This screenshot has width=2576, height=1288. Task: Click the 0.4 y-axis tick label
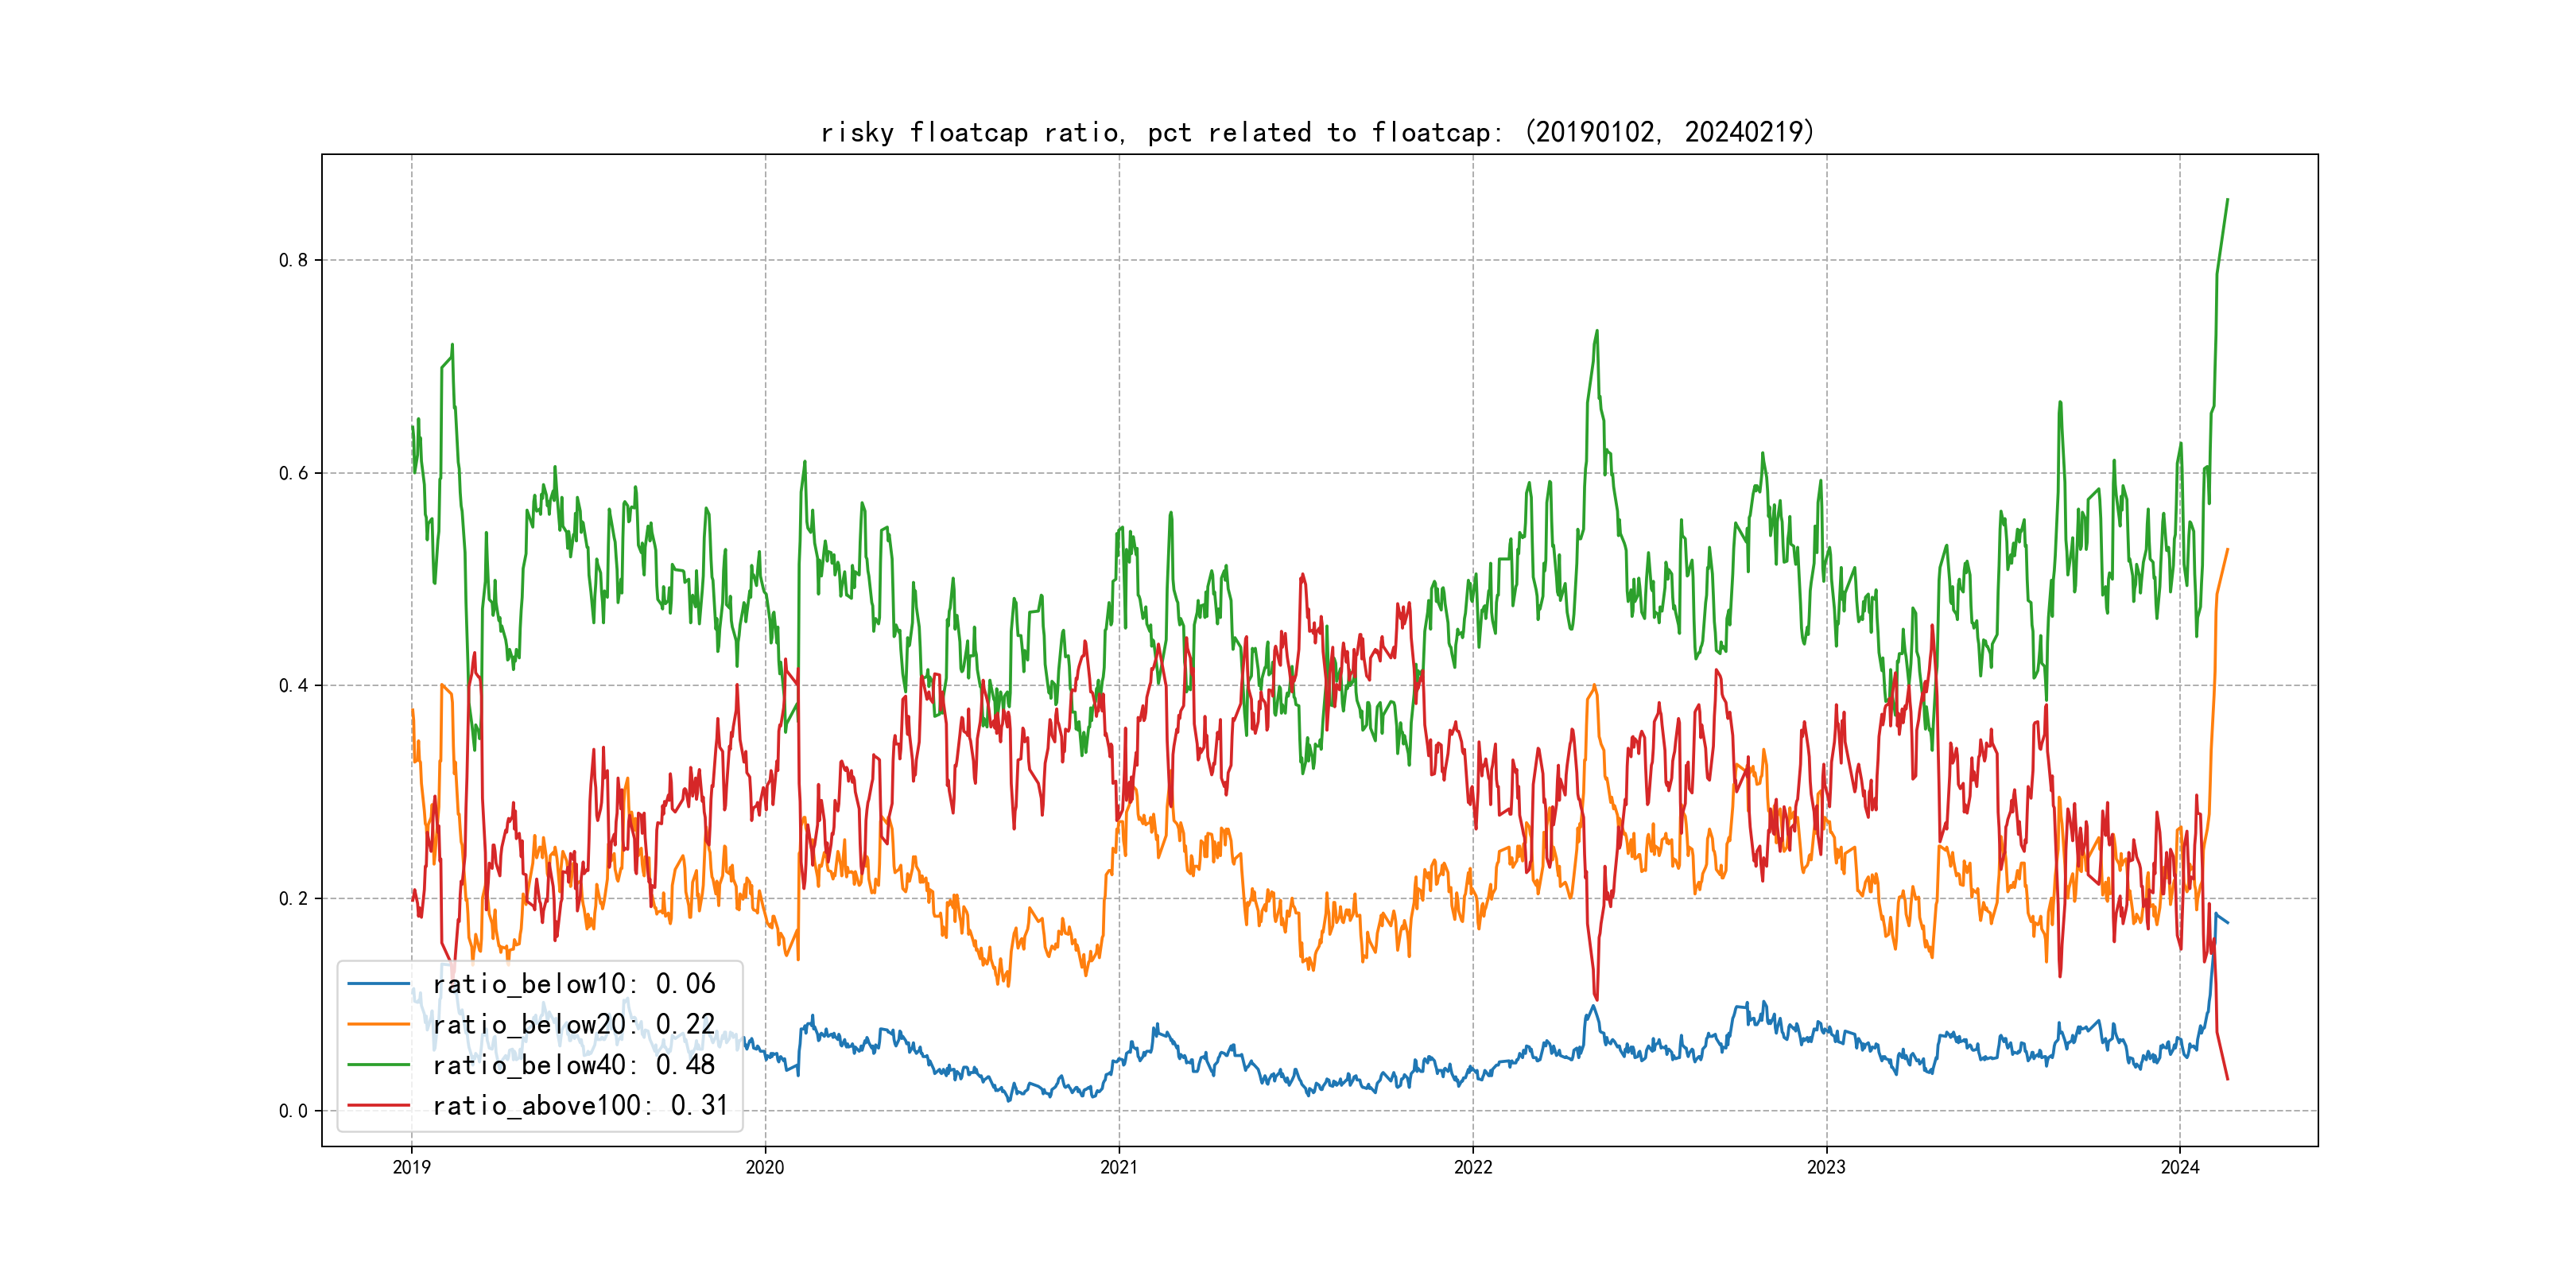coord(293,685)
